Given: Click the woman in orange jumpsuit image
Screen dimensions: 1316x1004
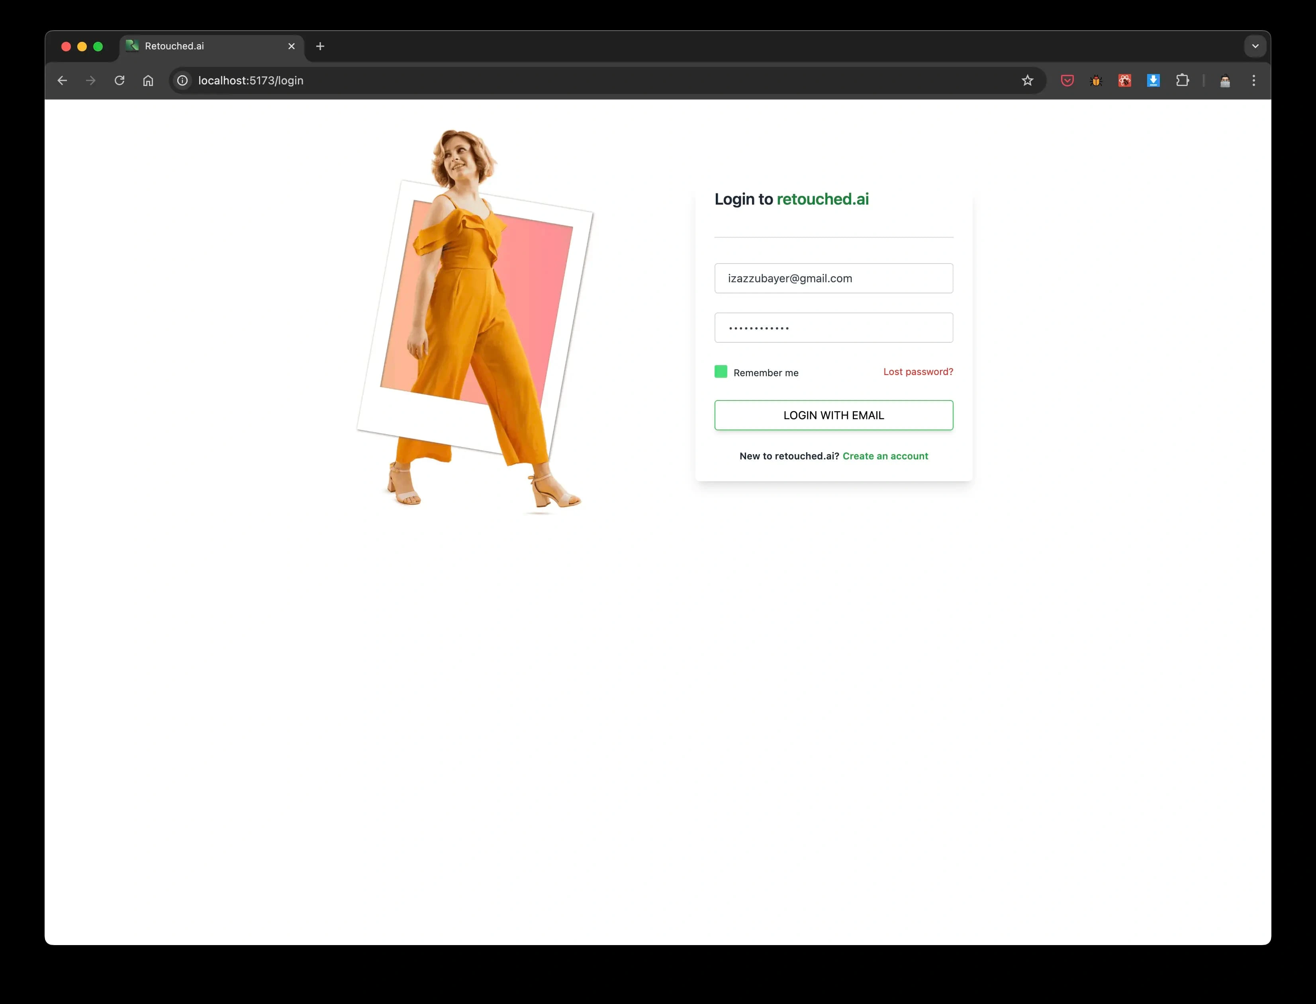Looking at the screenshot, I should pyautogui.click(x=475, y=322).
